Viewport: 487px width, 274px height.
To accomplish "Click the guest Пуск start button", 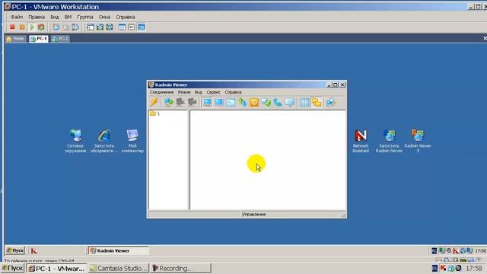I will pyautogui.click(x=15, y=250).
